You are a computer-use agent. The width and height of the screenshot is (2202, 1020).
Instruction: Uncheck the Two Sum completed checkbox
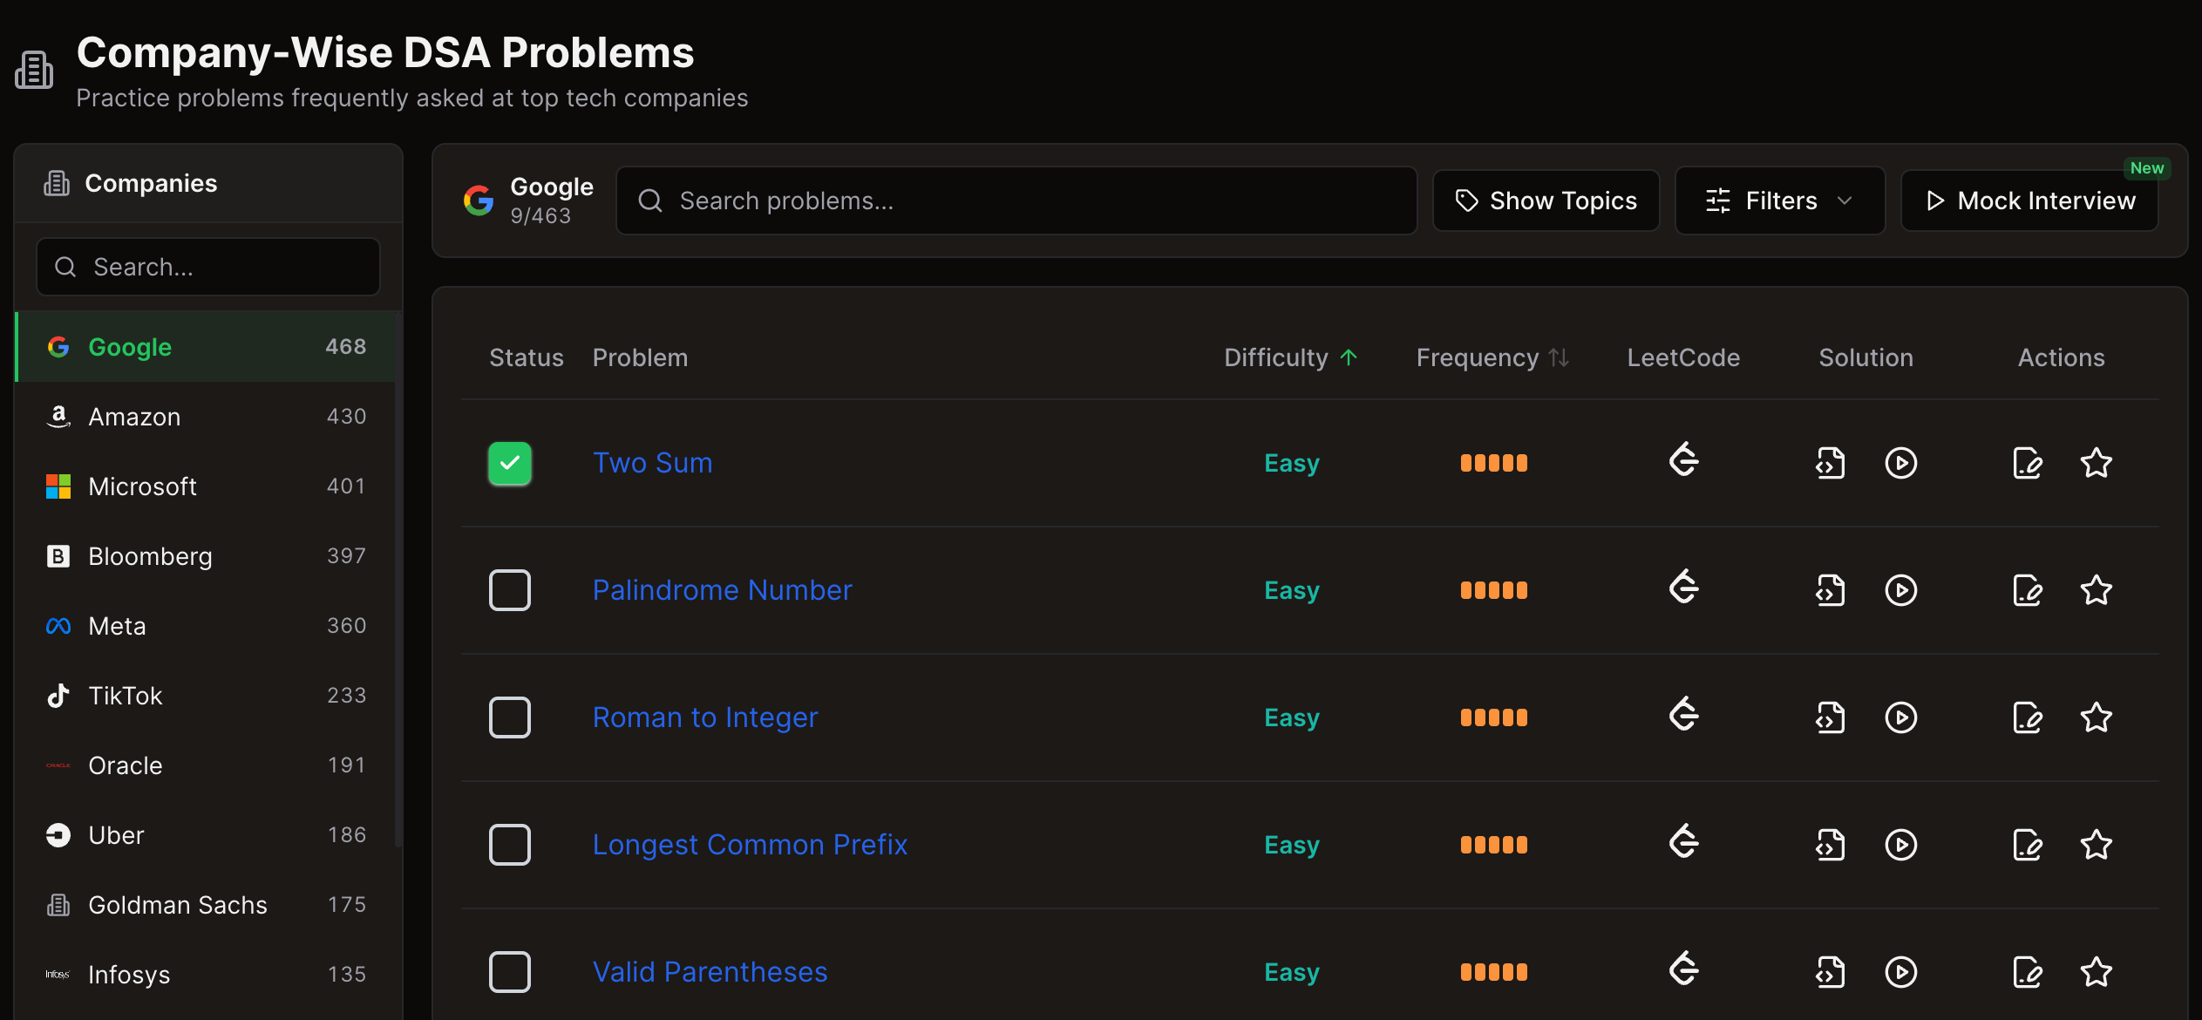click(510, 463)
